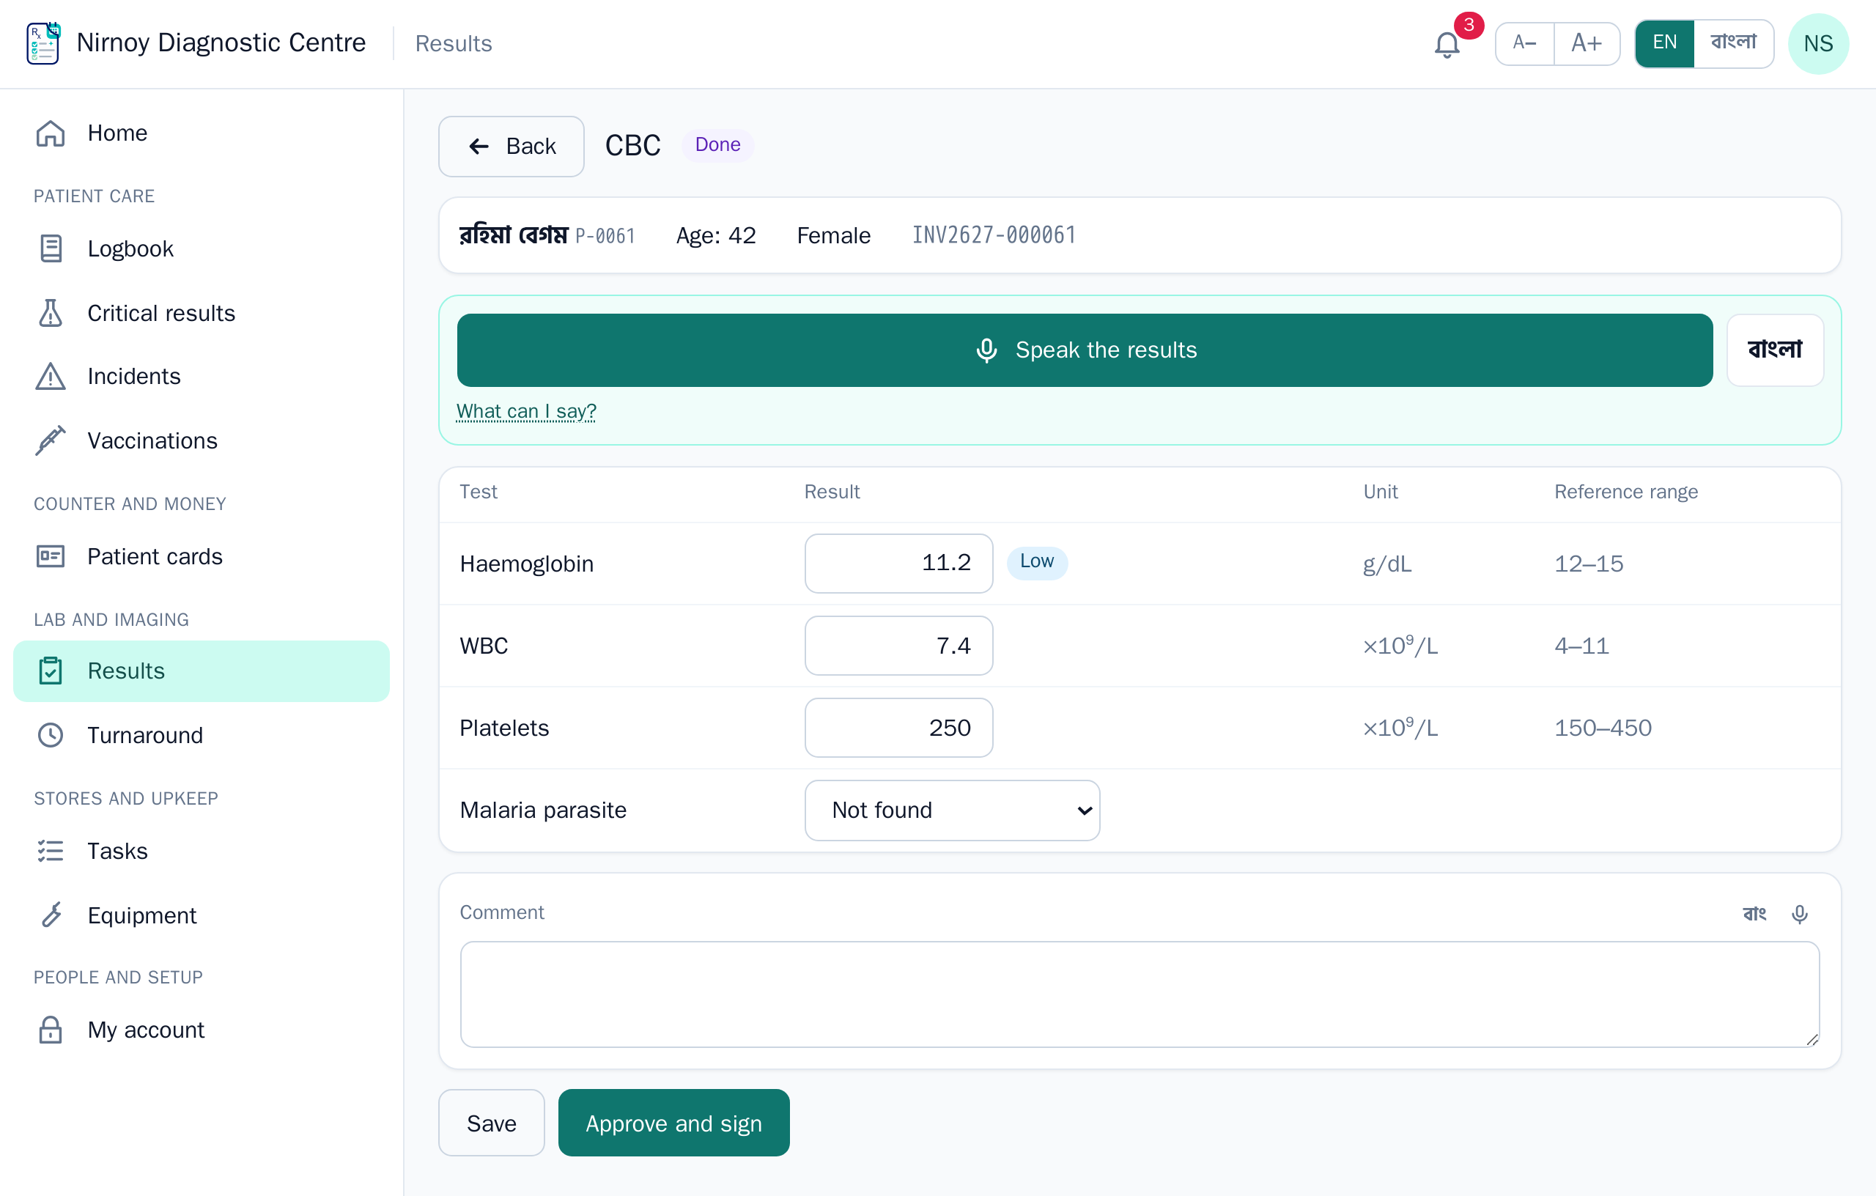Toggle comment language বাং button
Screen dimensions: 1876x1196
(x=1754, y=913)
